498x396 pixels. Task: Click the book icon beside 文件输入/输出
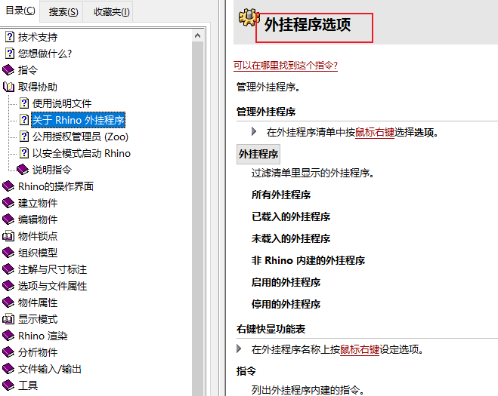8,369
